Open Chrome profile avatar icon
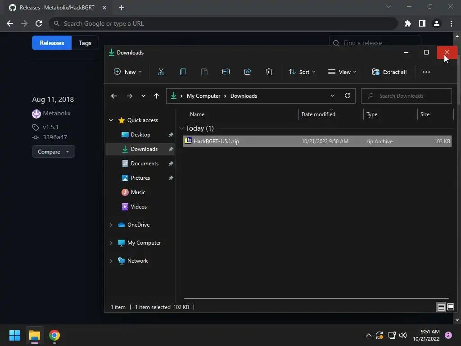The height and width of the screenshot is (346, 461). [437, 23]
